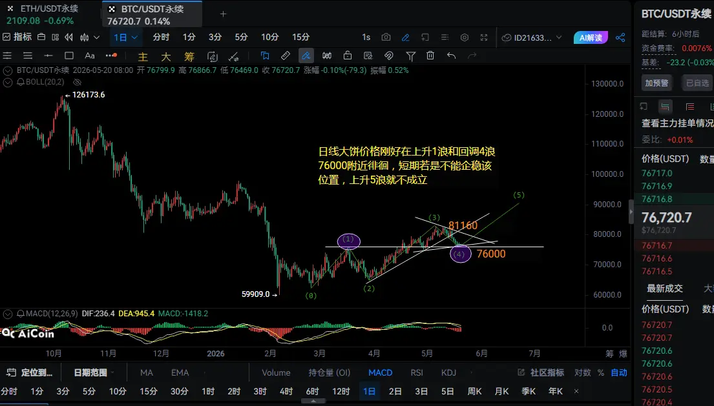Viewport: 714px width, 406px height.
Task: Click the lock drawings icon
Action: pos(348,56)
